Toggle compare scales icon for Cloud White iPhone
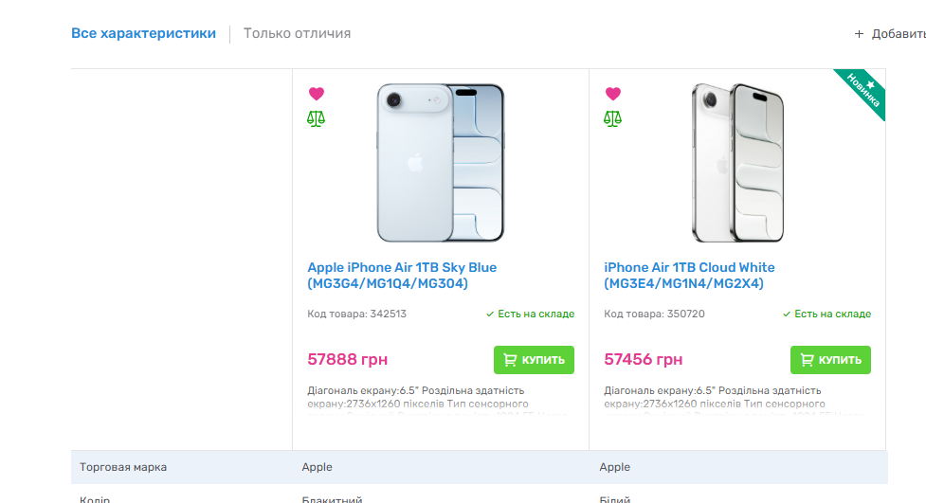The width and height of the screenshot is (926, 503). click(613, 119)
